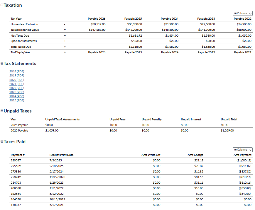This screenshot has height=210, width=255.
Task: Collapse the Unpaid Taxes section
Action: pos(2,111)
